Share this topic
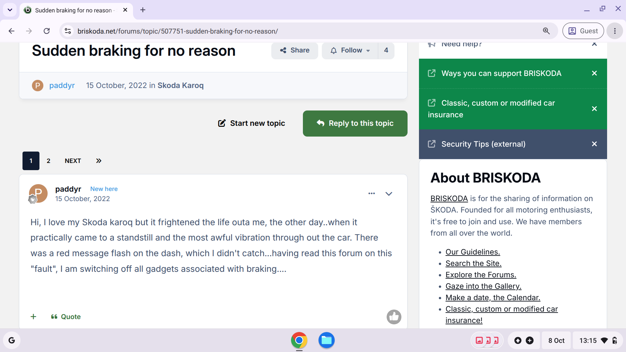 (294, 50)
